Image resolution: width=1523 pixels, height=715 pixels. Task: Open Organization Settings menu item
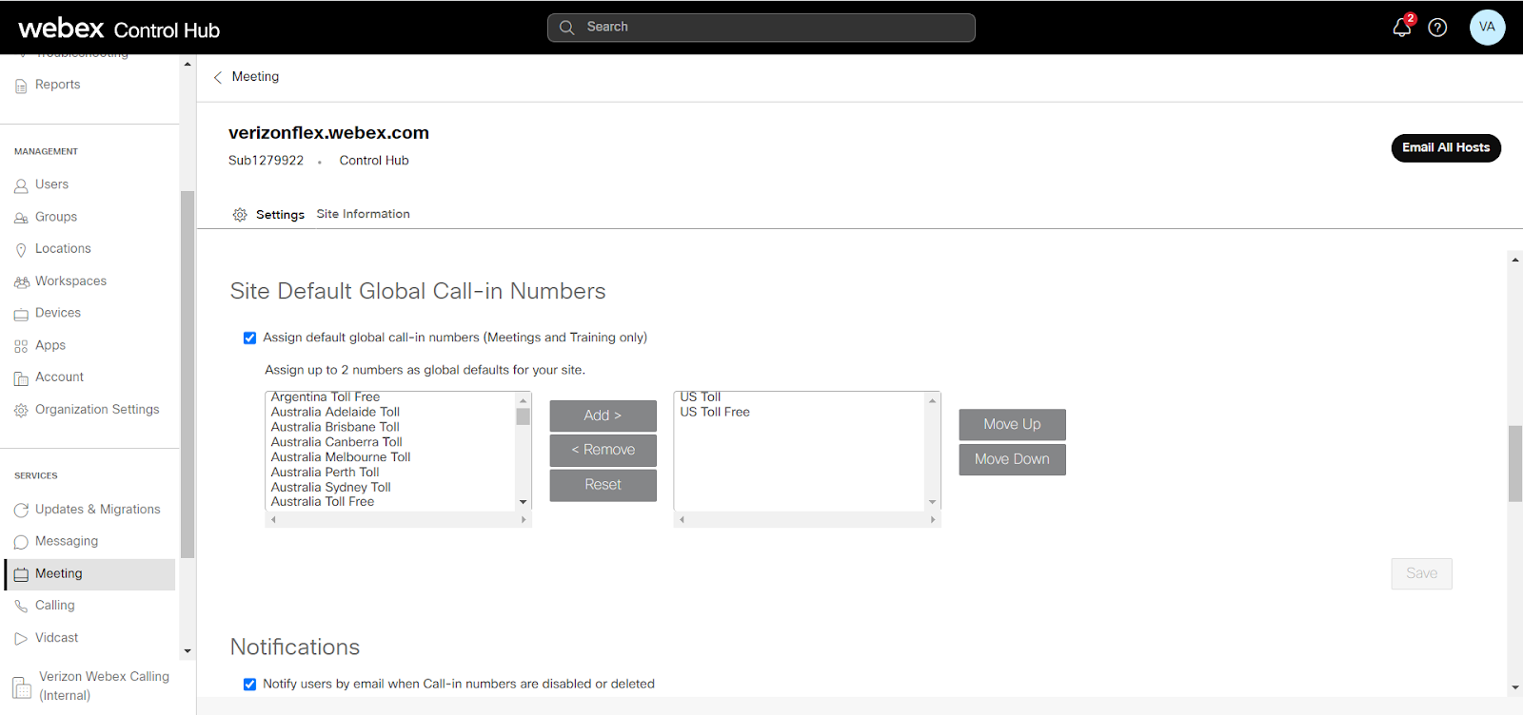click(x=97, y=410)
